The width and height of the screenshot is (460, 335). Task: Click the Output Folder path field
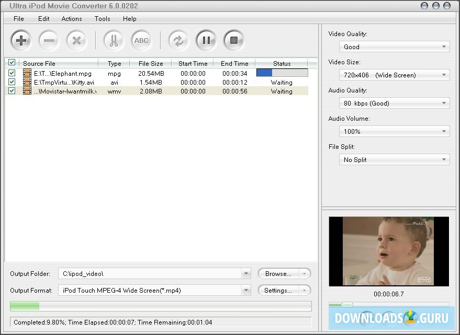[x=150, y=273]
